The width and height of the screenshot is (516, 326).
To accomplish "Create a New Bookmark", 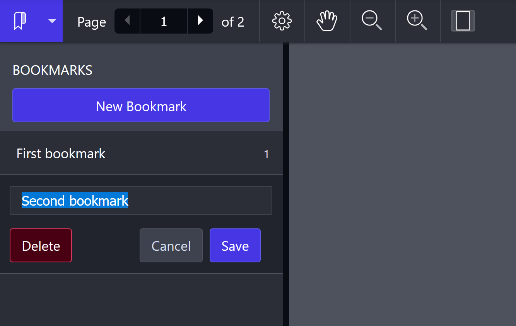I will 141,106.
